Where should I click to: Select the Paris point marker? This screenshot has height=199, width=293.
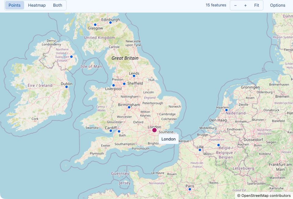[x=190, y=189]
